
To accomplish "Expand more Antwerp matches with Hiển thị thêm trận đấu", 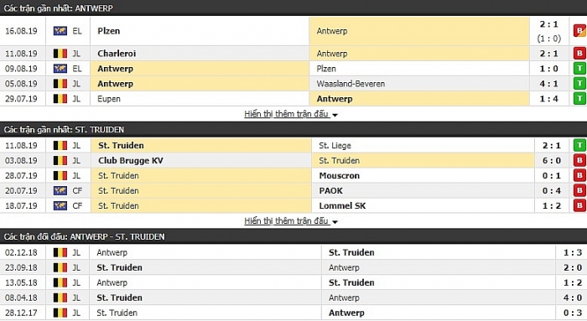I will 287,114.
